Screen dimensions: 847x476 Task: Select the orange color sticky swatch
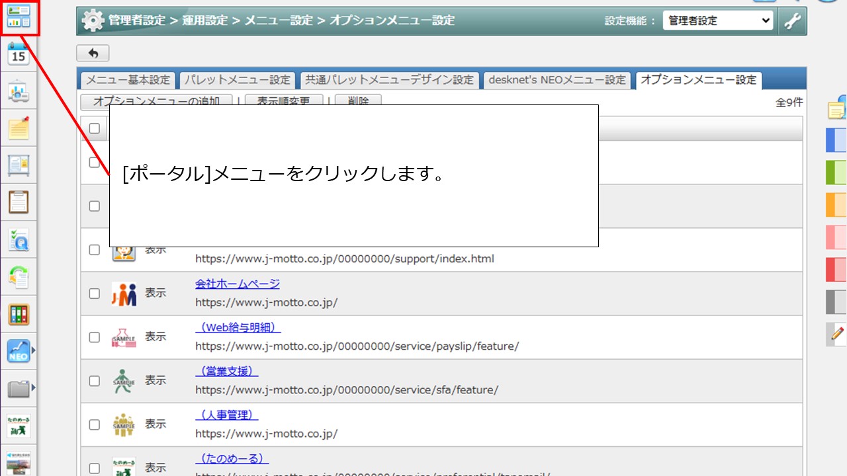(836, 205)
